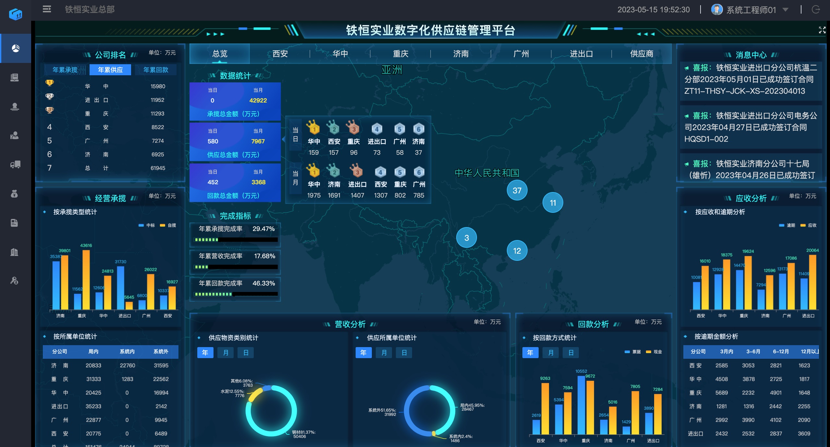The image size is (830, 447).
Task: Toggle the 现金 legend series
Action: coord(654,352)
